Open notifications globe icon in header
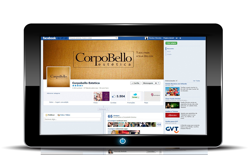 (x=66, y=38)
